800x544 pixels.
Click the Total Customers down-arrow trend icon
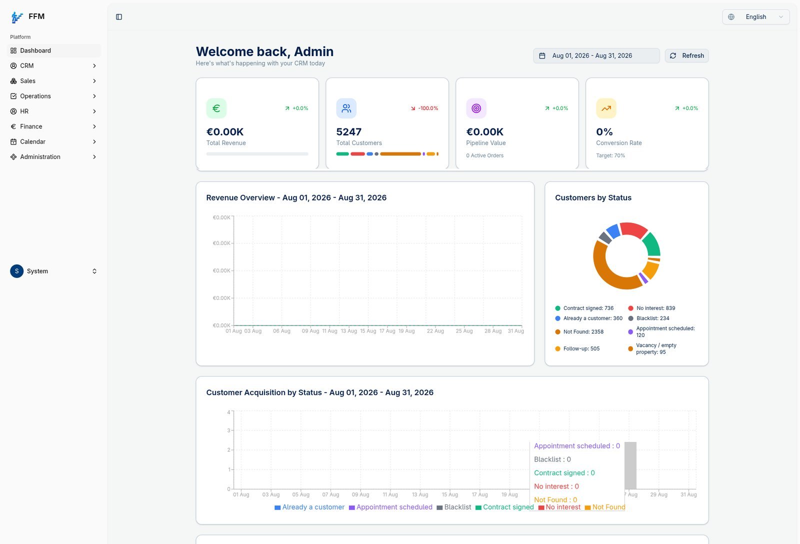(413, 108)
